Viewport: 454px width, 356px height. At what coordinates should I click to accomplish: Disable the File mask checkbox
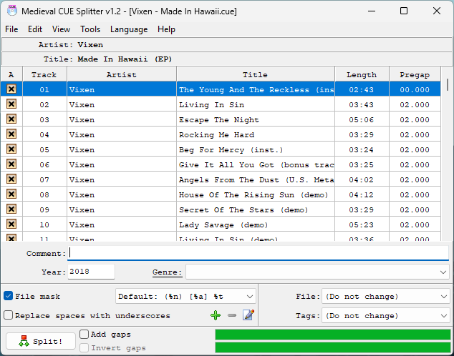pos(9,296)
